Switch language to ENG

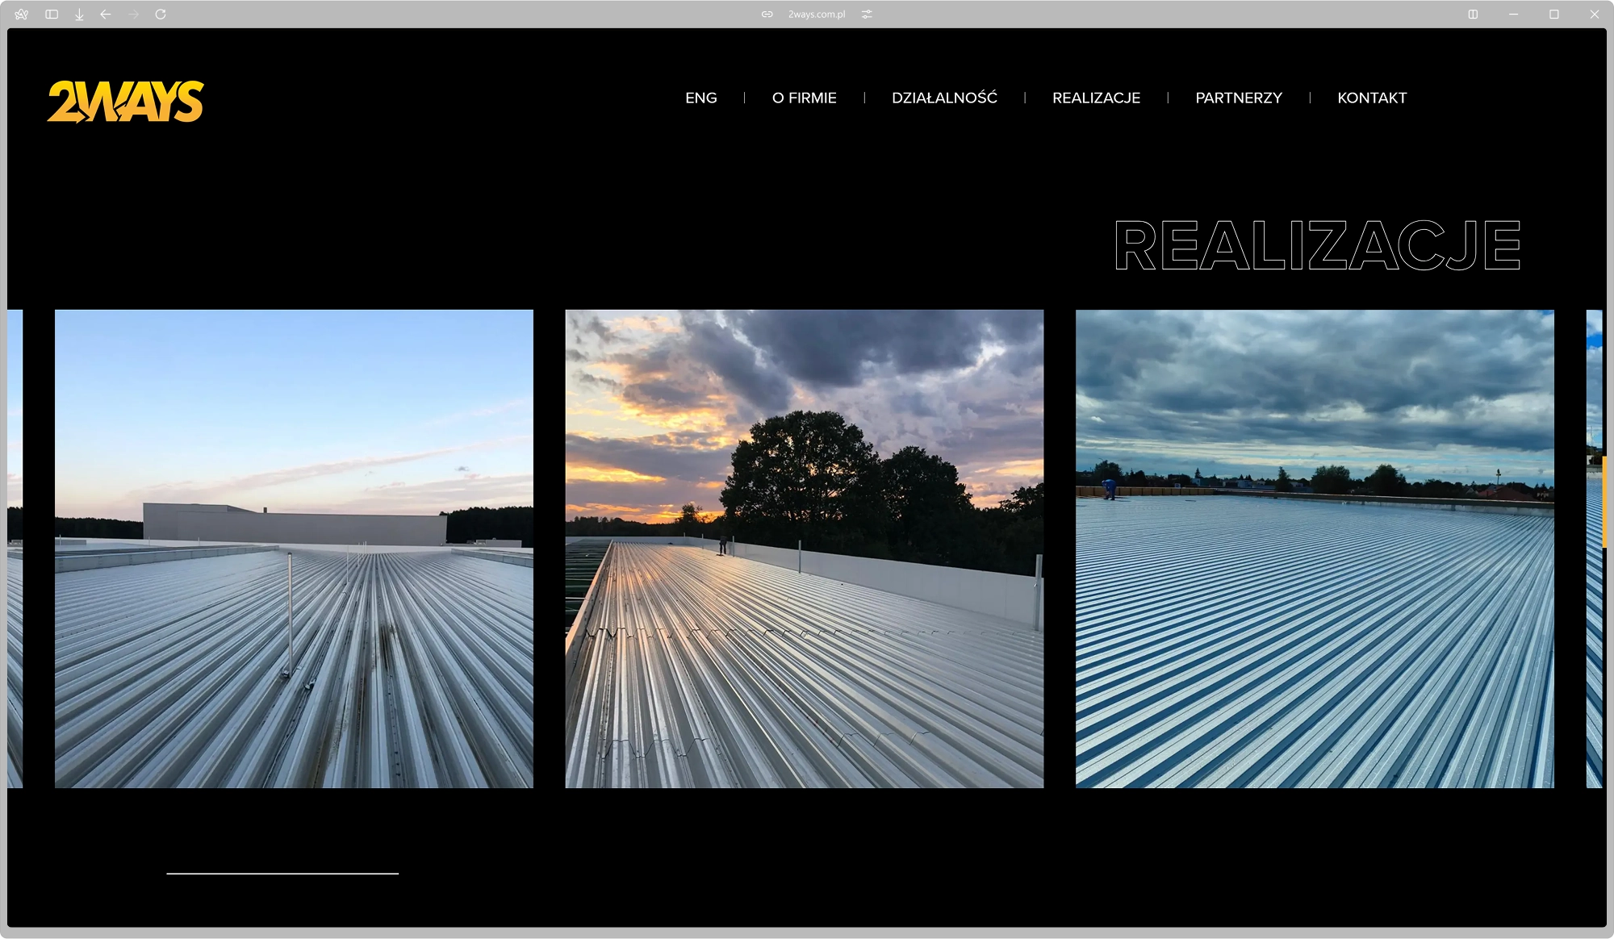click(701, 98)
